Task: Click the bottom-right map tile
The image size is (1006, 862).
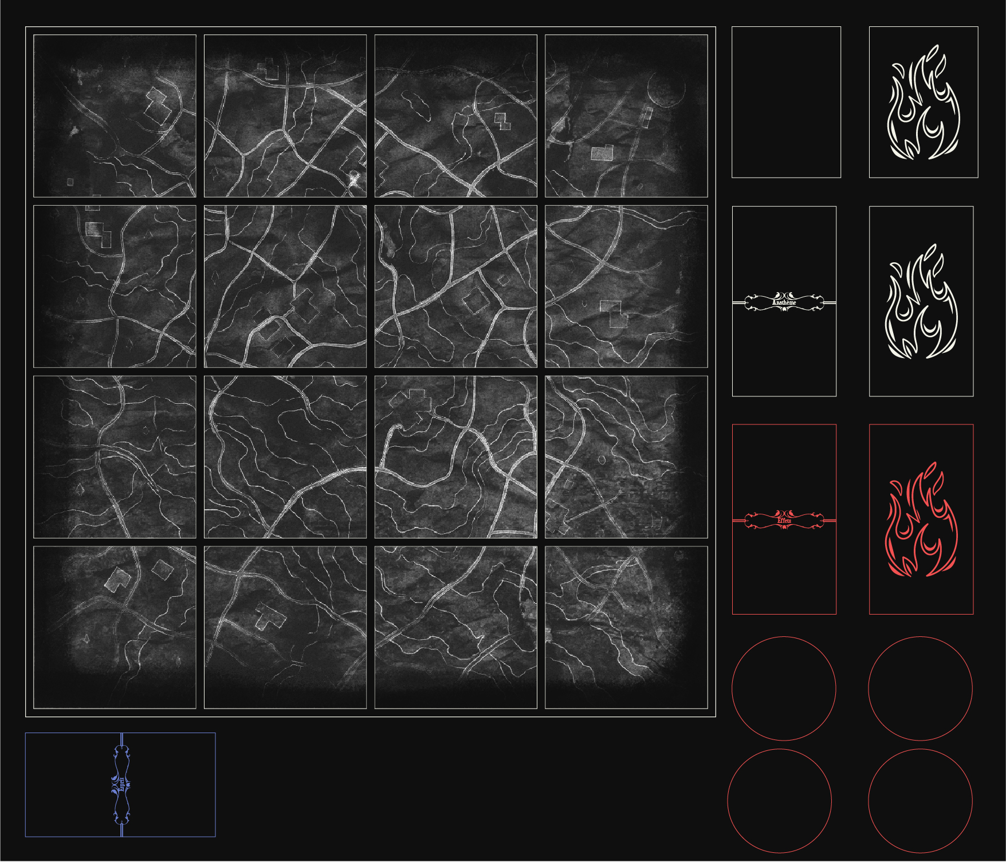Action: (626, 627)
